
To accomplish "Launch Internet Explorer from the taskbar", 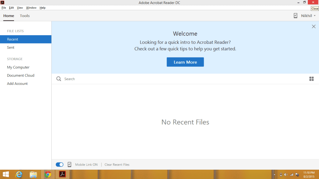I will click(19, 174).
